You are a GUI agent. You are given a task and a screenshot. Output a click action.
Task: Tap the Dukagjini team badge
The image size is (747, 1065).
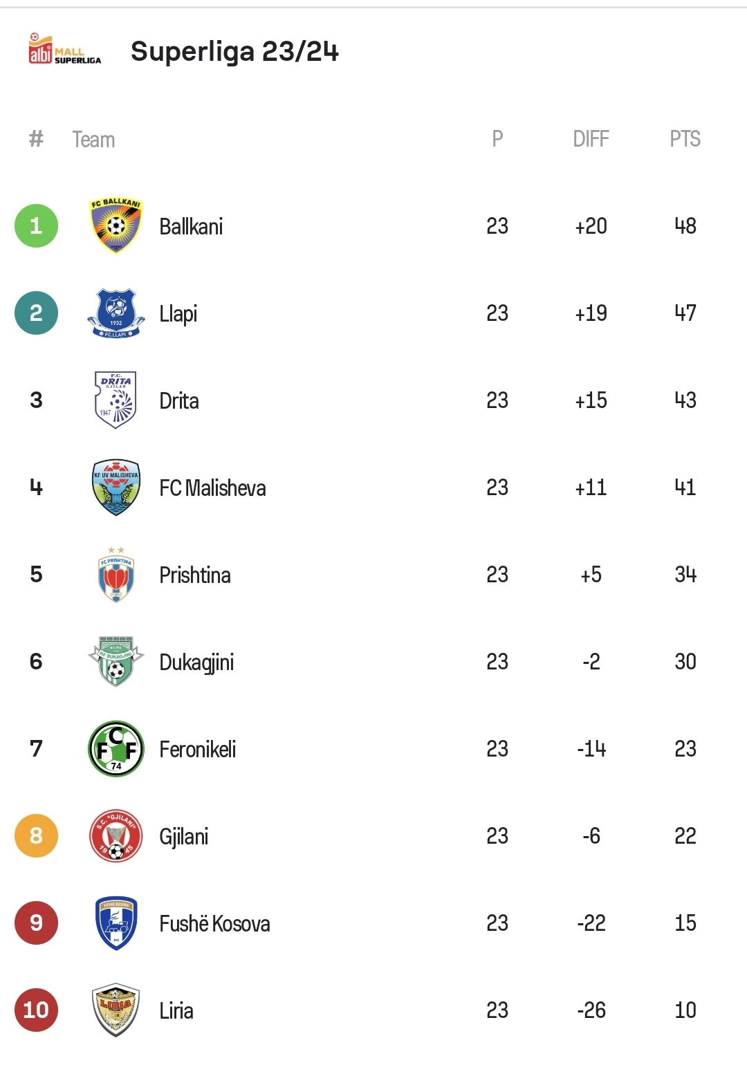[116, 662]
